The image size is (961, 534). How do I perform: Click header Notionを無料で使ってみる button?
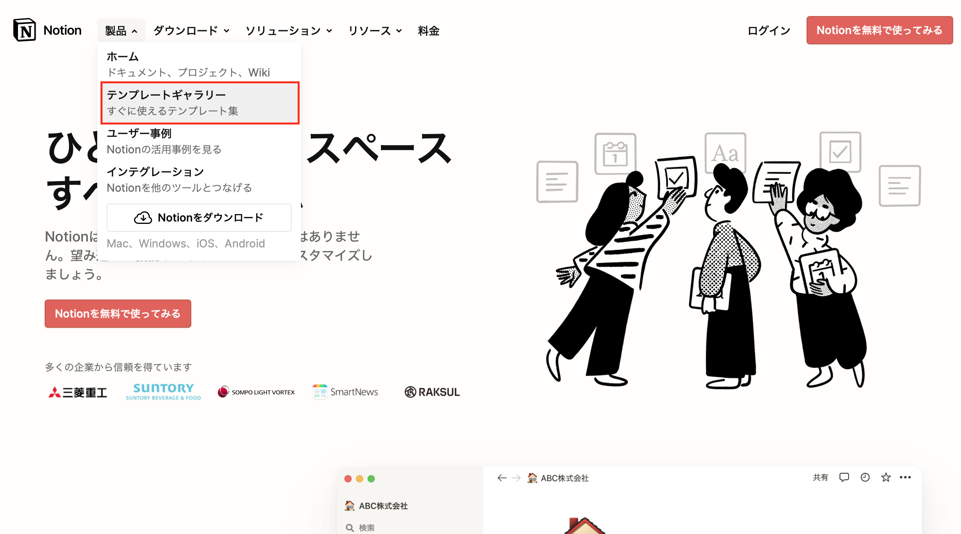(x=879, y=30)
